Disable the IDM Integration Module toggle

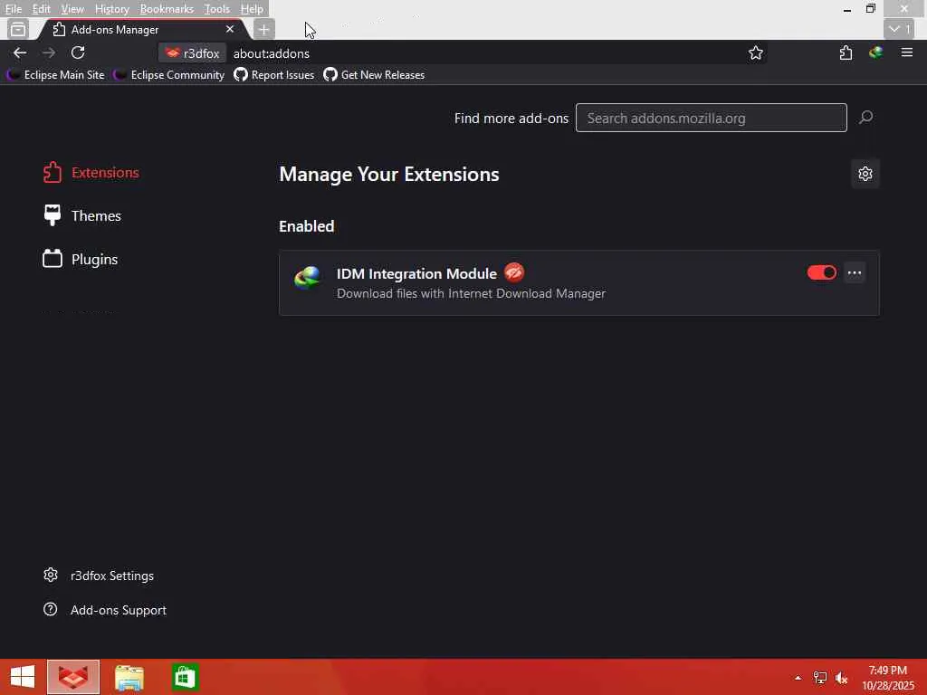click(822, 272)
